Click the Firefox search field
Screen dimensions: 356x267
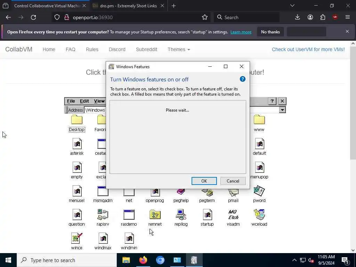(x=246, y=17)
